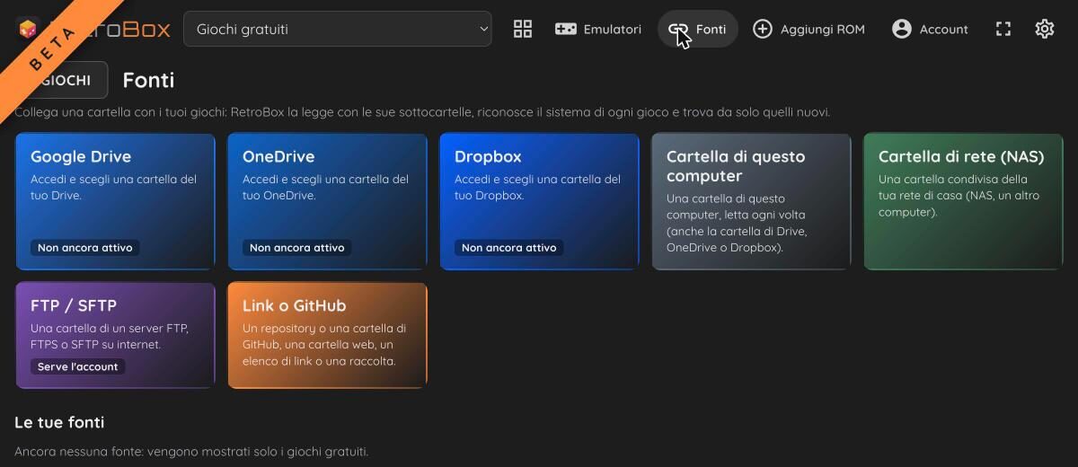Select the Fonti menu item
The image size is (1078, 467).
tap(698, 29)
